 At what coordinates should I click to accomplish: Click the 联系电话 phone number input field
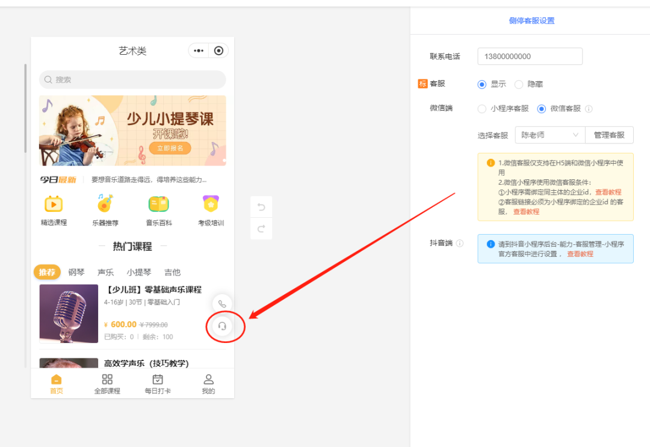(x=530, y=56)
